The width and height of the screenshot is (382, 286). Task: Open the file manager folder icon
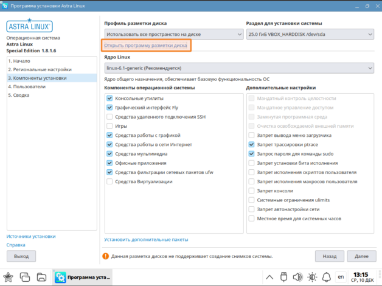pos(41,277)
